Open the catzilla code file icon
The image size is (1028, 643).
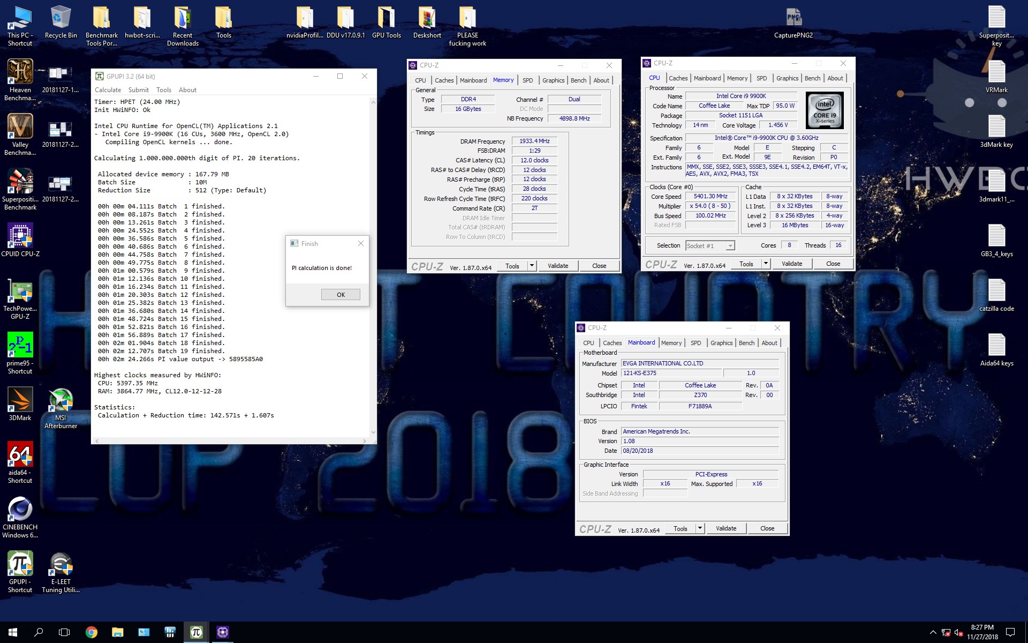click(x=997, y=295)
